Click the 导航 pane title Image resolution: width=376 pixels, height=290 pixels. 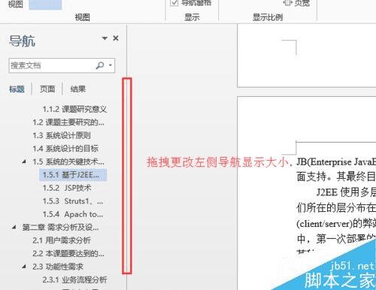22,41
